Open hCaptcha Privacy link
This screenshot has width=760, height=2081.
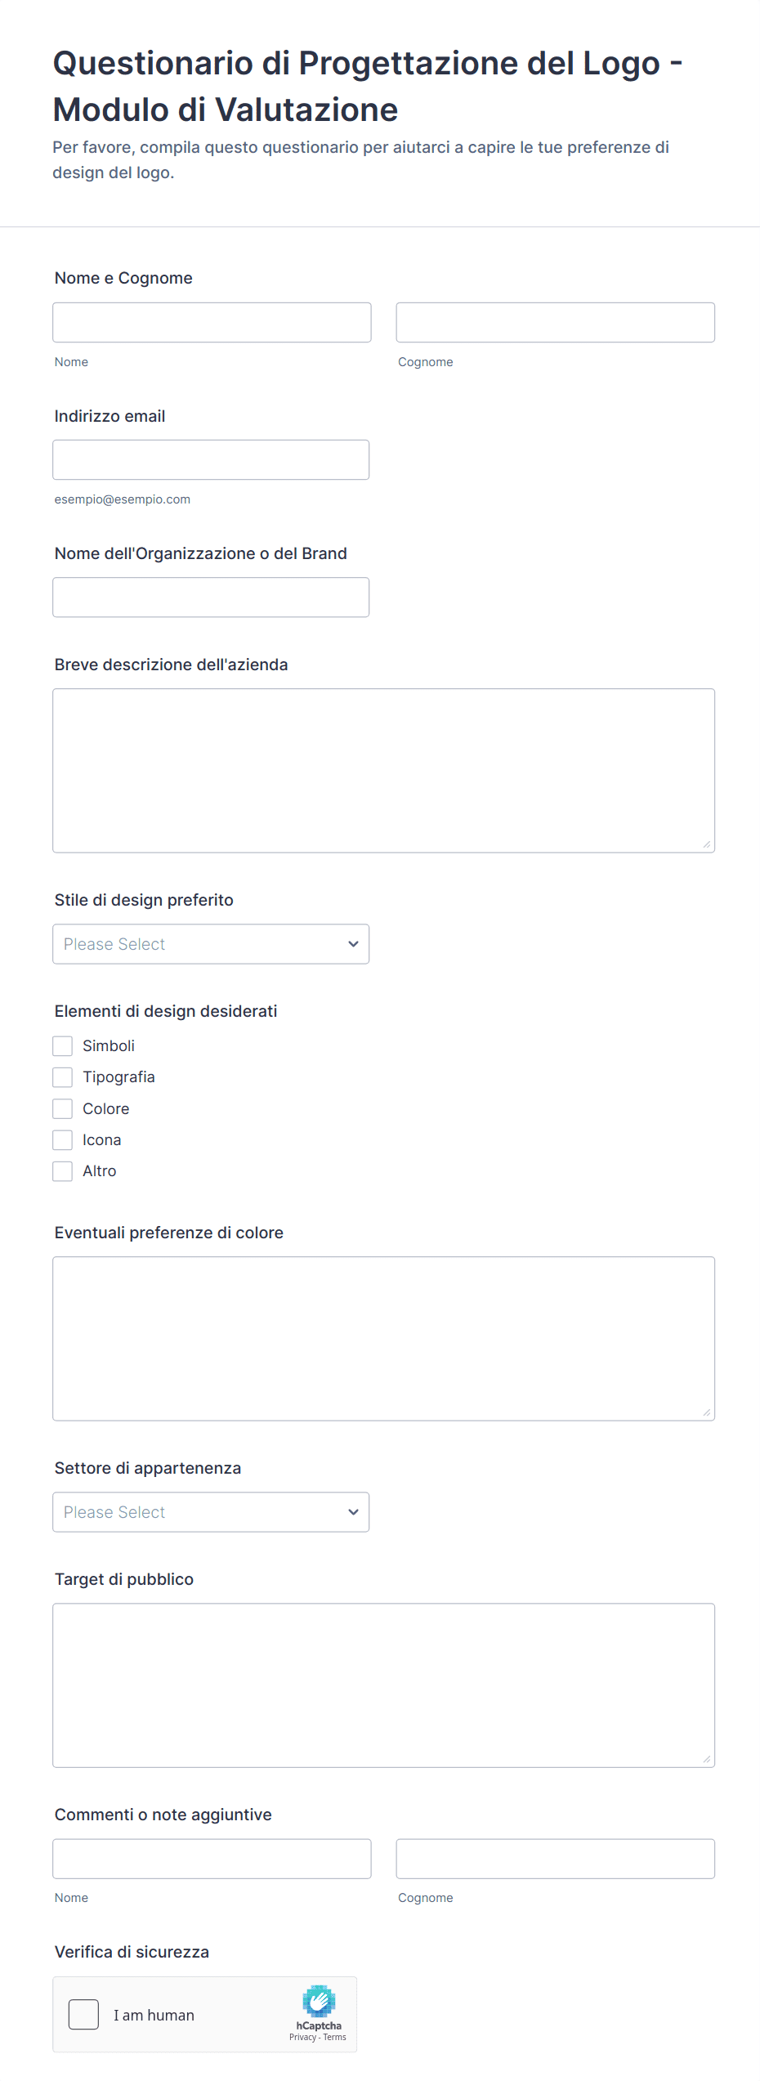(x=302, y=2037)
